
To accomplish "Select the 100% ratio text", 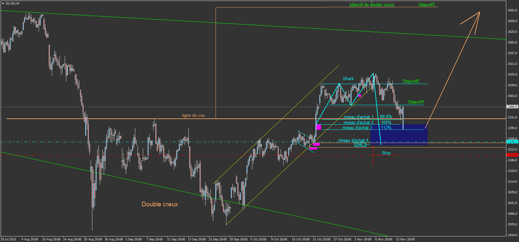I will (386, 123).
